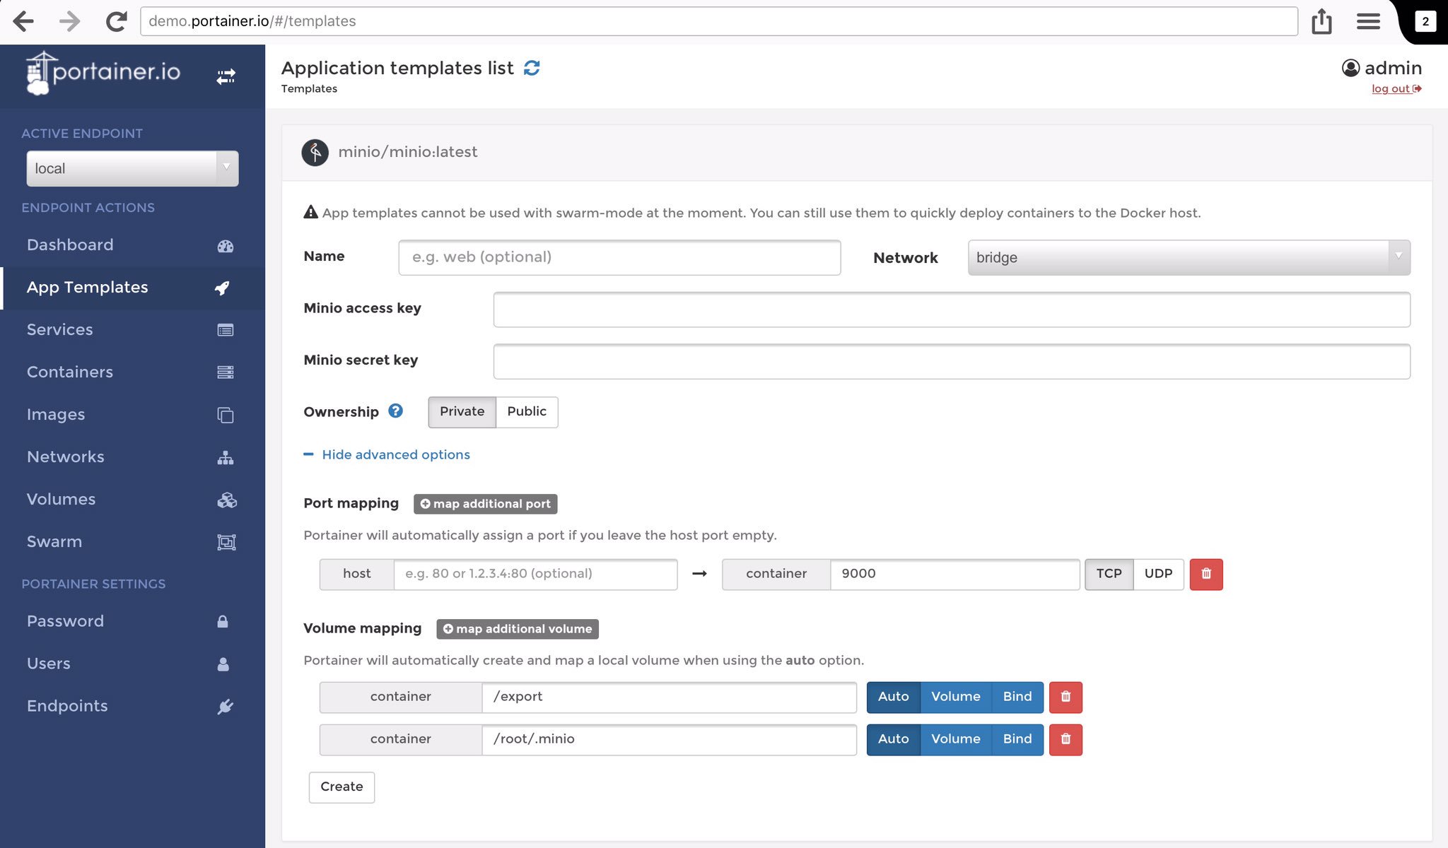This screenshot has width=1448, height=848.
Task: Click the refresh templates list icon
Action: coord(532,68)
